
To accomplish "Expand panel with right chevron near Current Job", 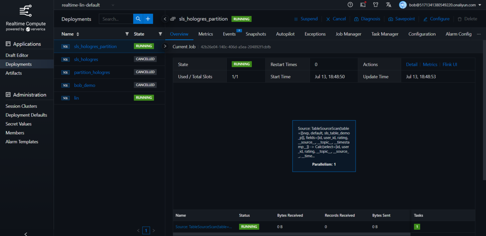I will 165,46.
